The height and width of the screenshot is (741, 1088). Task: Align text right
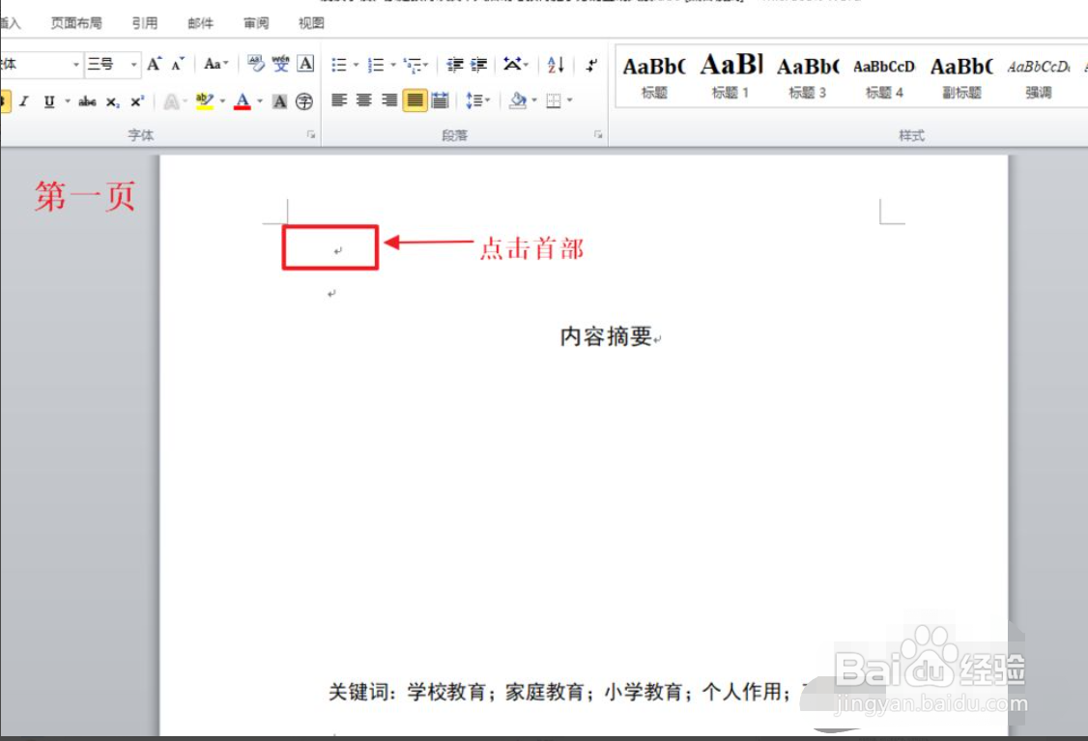[389, 100]
